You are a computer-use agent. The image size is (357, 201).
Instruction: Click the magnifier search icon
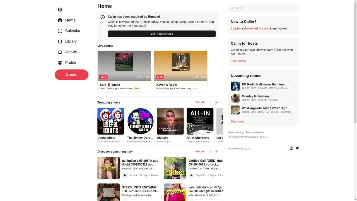tap(232, 8)
